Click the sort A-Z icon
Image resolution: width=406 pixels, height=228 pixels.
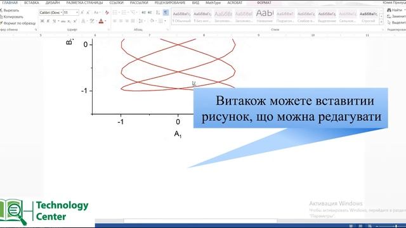158,13
